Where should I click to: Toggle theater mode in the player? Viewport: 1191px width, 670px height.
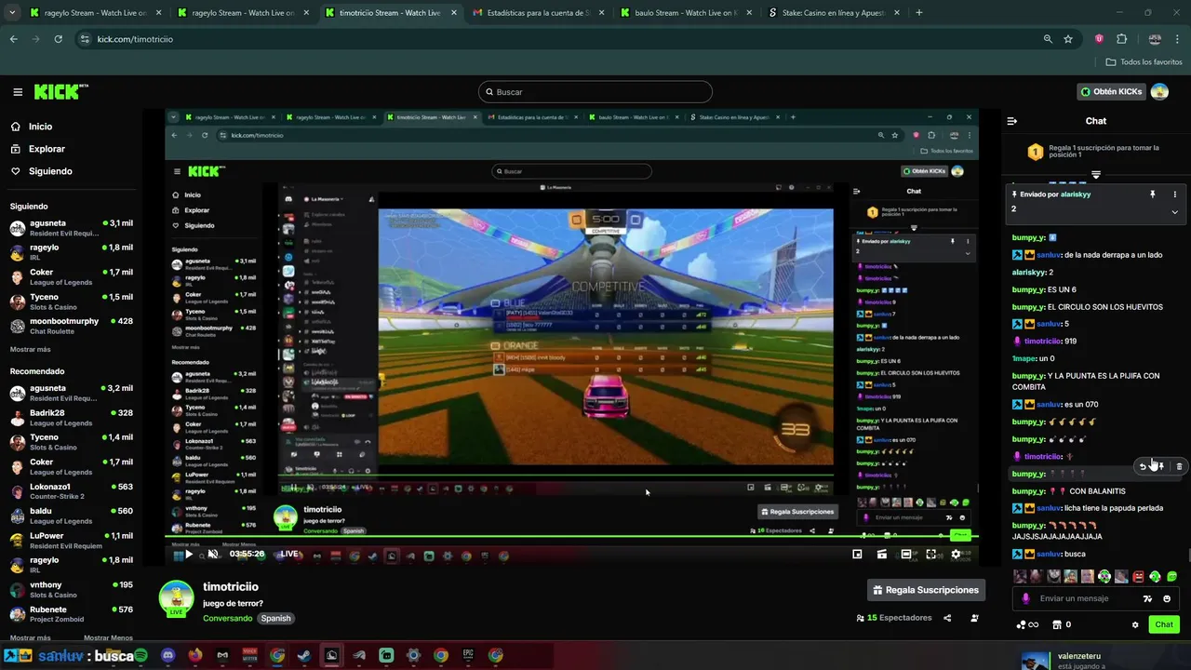point(906,554)
